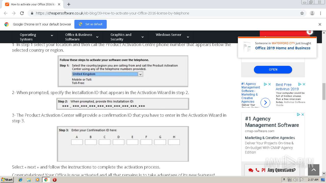Open the Windows Start menu

click(x=7, y=179)
